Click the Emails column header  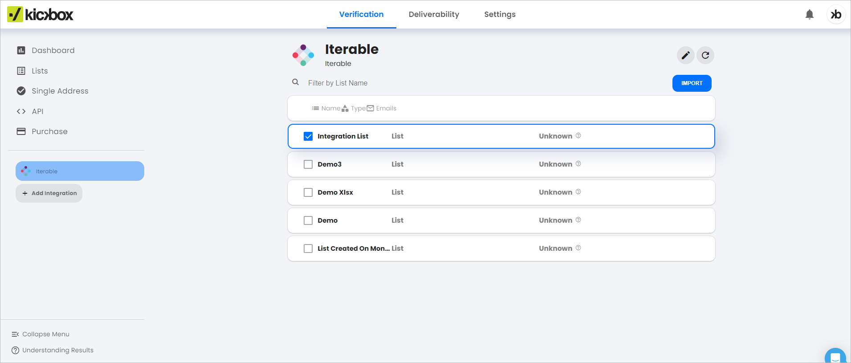coord(386,108)
